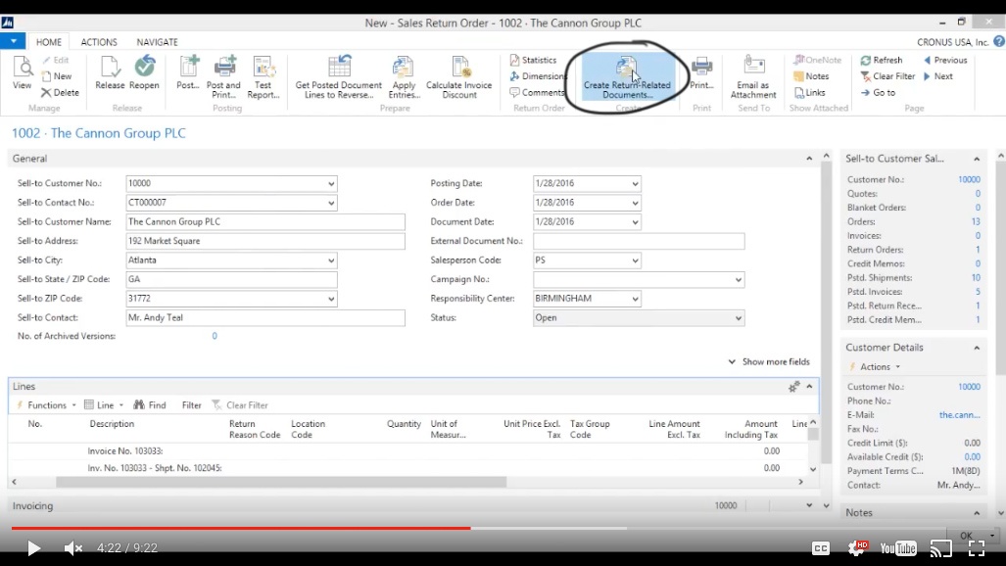This screenshot has height=566, width=1006.
Task: Click the Post... ribbon icon
Action: (x=188, y=72)
